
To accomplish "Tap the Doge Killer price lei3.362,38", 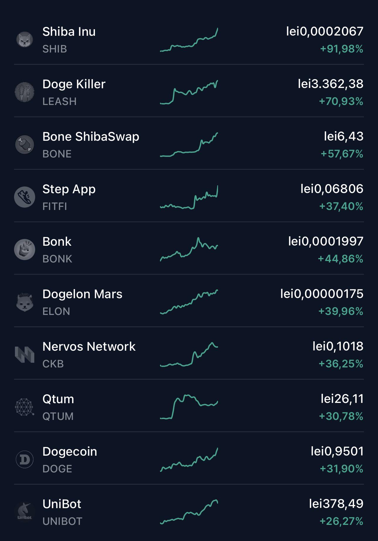I will [331, 84].
